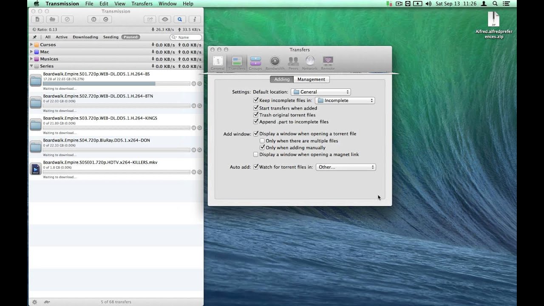Screen dimensions: 544x306
Task: Click the pin icon in filter bar
Action: click(x=34, y=37)
